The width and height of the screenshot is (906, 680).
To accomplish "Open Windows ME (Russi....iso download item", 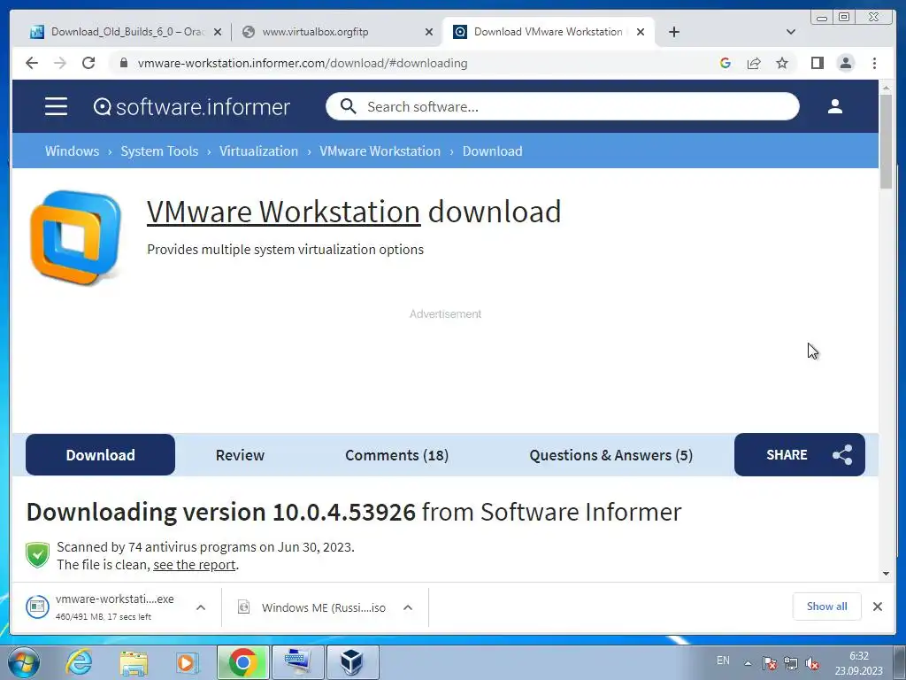I will (312, 607).
